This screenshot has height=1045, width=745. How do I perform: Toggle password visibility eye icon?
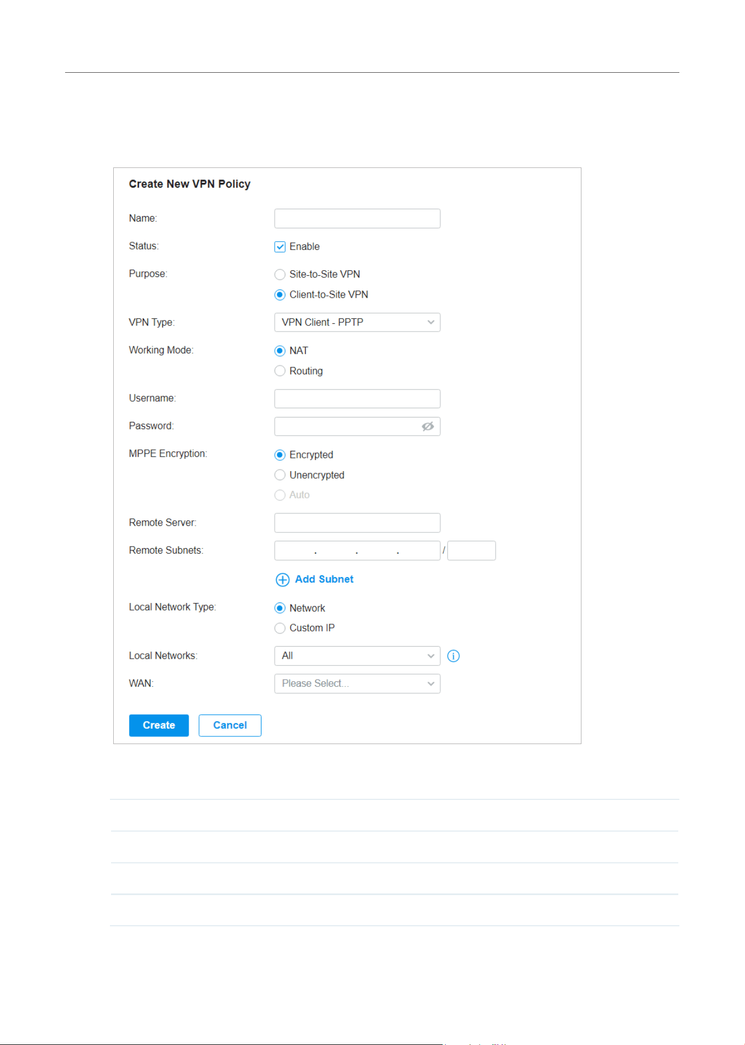pos(428,426)
